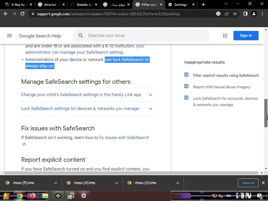The width and height of the screenshot is (268, 201).
Task: Open the tab search dropdown arrow
Action: point(226,4)
